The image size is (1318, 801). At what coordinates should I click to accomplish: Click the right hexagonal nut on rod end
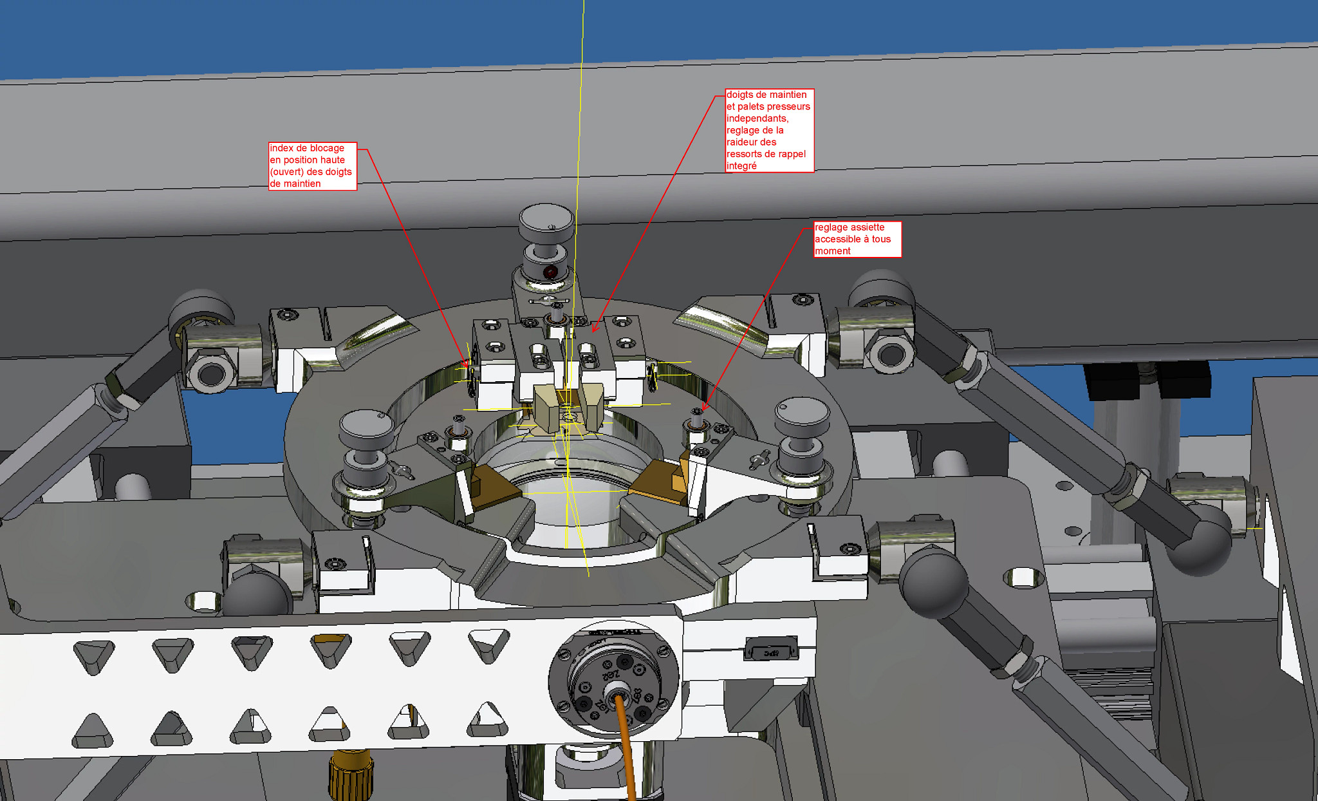point(891,353)
